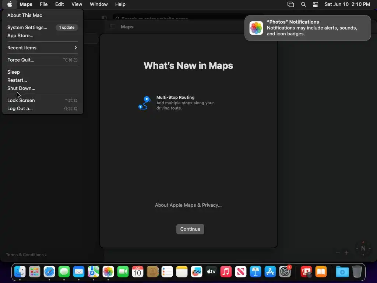Image resolution: width=377 pixels, height=283 pixels.
Task: Open Trash in the dock
Action: [357, 272]
